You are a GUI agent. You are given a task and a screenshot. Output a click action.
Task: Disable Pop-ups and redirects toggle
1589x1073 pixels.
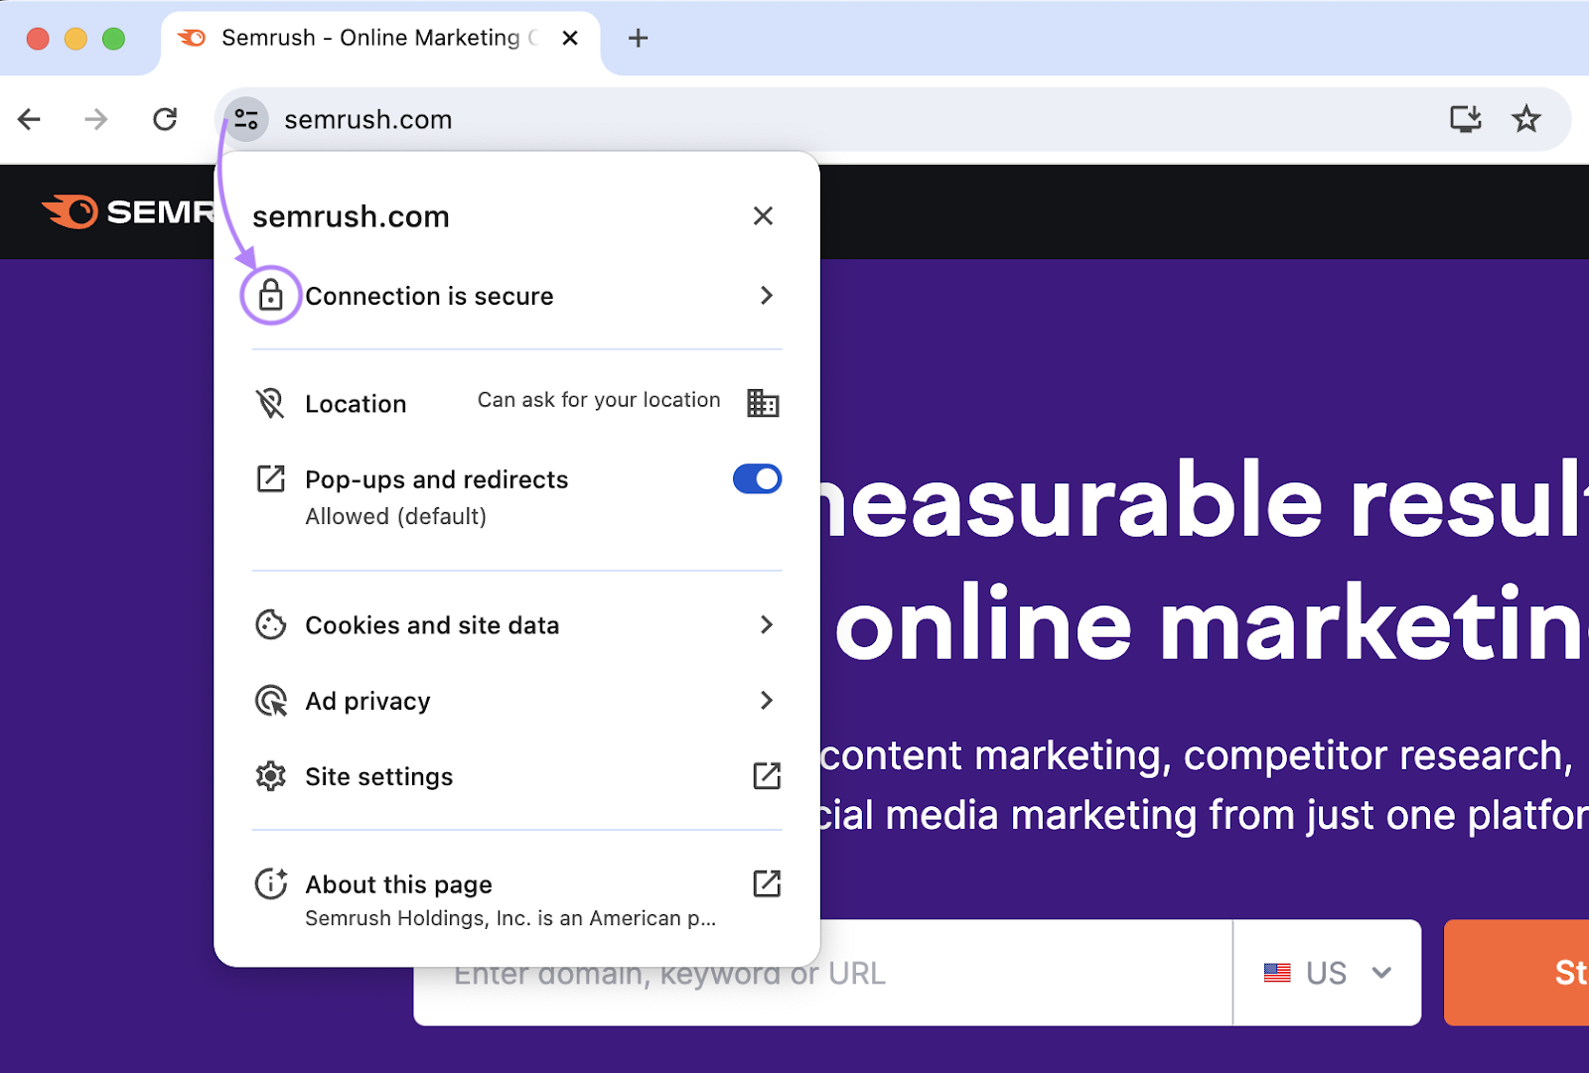[757, 479]
